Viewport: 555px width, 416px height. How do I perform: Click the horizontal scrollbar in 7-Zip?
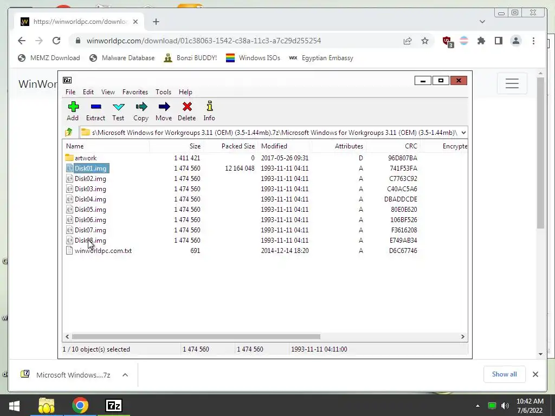pos(196,337)
